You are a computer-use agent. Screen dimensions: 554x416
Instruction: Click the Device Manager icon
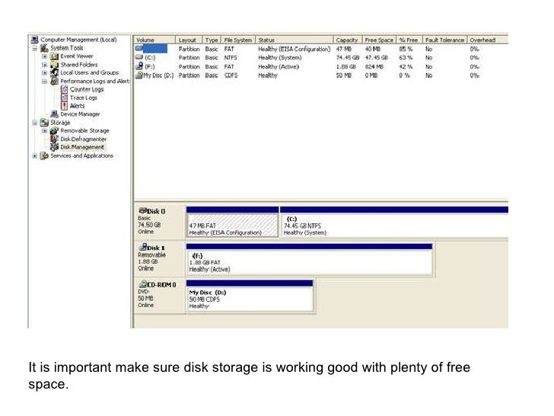tap(55, 114)
